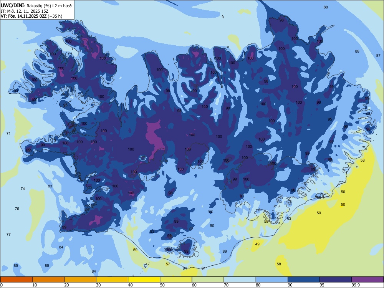Click the '40' legend scale label
This screenshot has height=288, width=384.
pos(130,285)
